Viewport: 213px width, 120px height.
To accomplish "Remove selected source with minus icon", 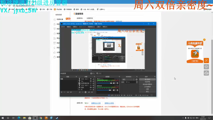I will click(x=83, y=92).
